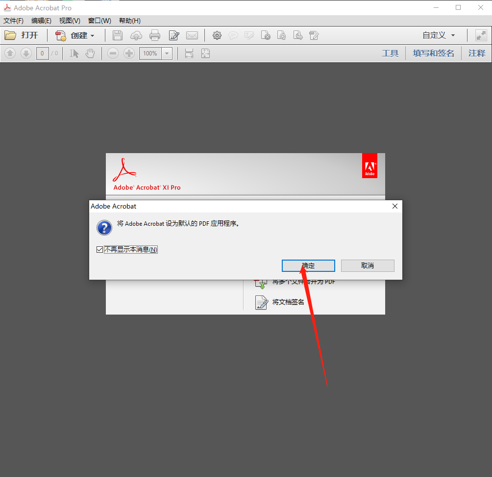Click the page number input field
Screen dimensions: 492x477
pos(42,53)
